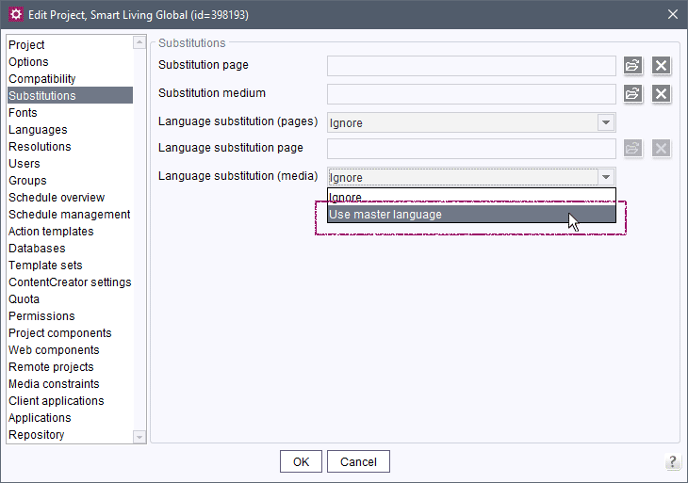Select Project components entry

point(70,333)
